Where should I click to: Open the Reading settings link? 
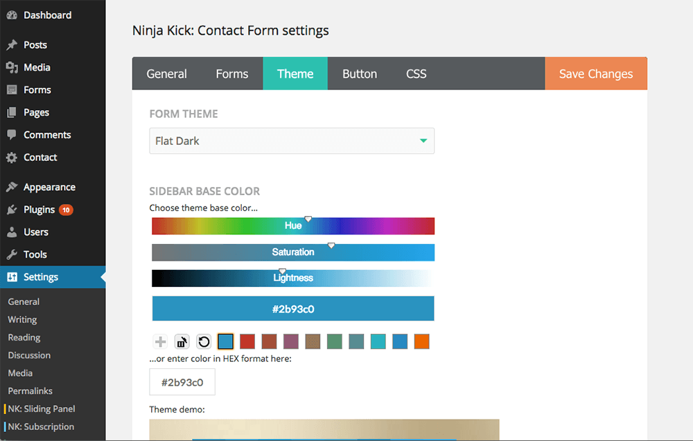(x=24, y=338)
